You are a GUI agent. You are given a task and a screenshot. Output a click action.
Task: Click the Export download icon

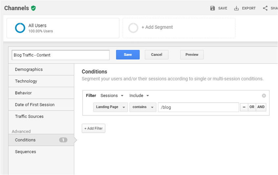click(x=236, y=8)
